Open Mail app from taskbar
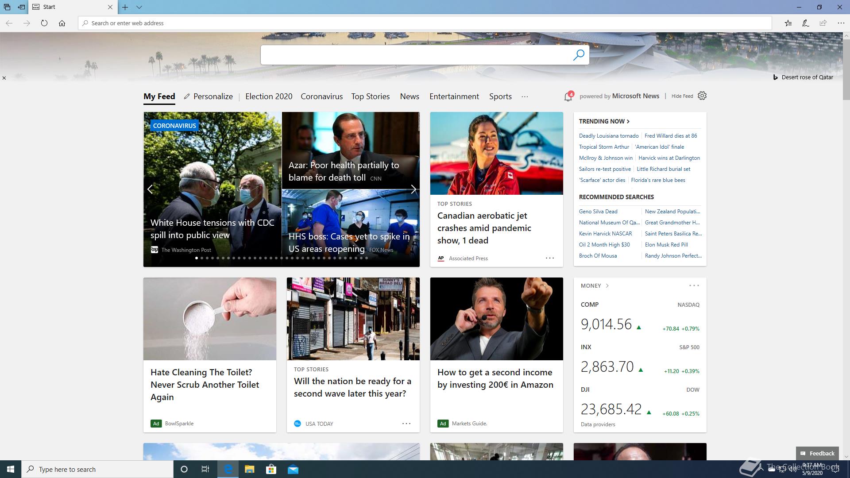Image resolution: width=850 pixels, height=478 pixels. (293, 469)
